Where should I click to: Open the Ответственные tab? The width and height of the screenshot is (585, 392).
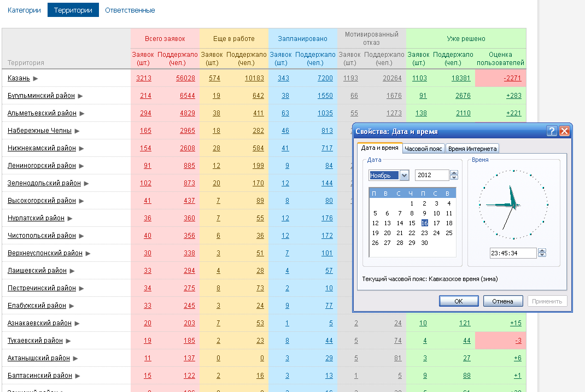pyautogui.click(x=130, y=10)
